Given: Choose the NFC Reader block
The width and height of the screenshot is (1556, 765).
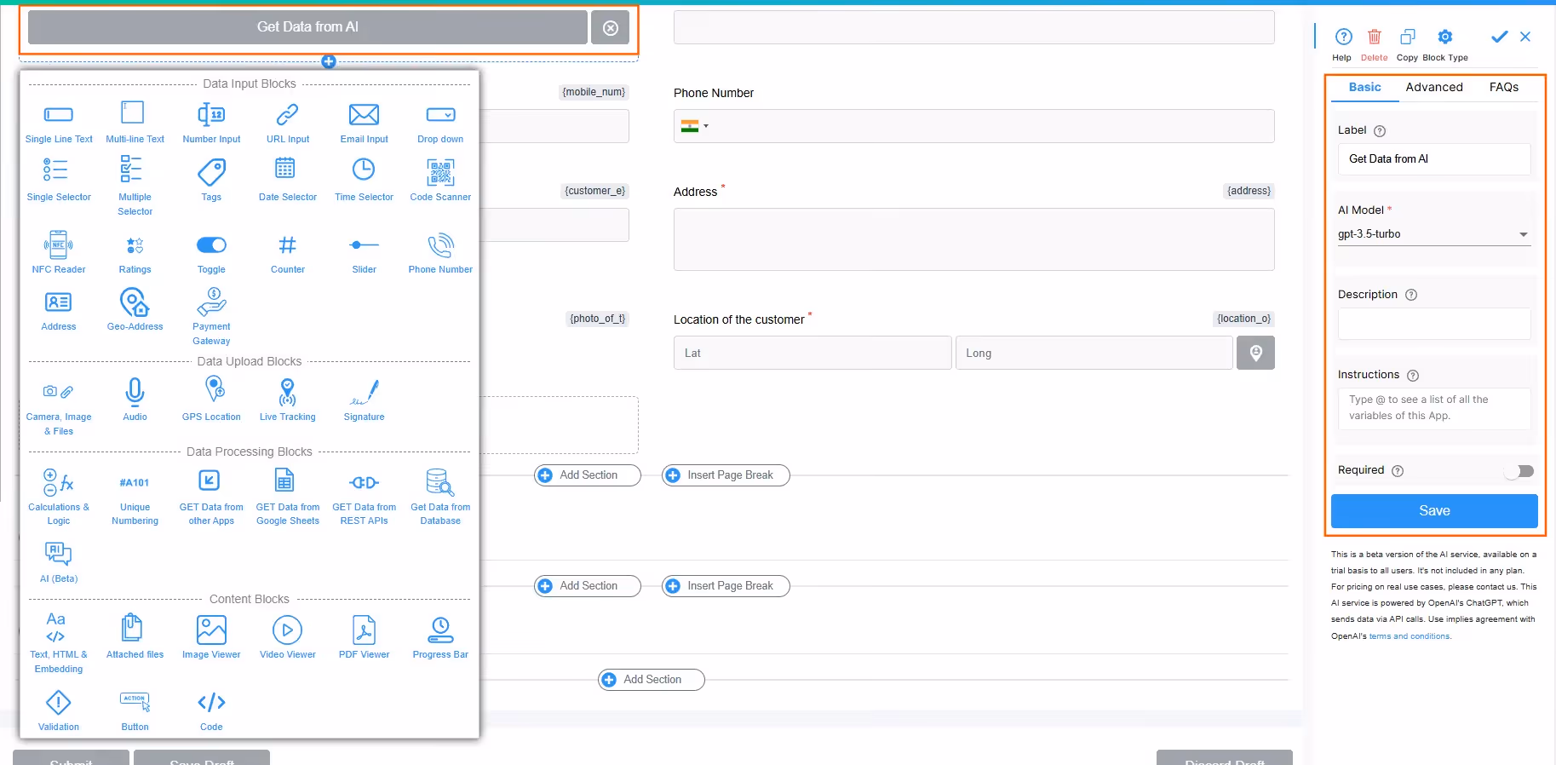Looking at the screenshot, I should click(x=59, y=252).
